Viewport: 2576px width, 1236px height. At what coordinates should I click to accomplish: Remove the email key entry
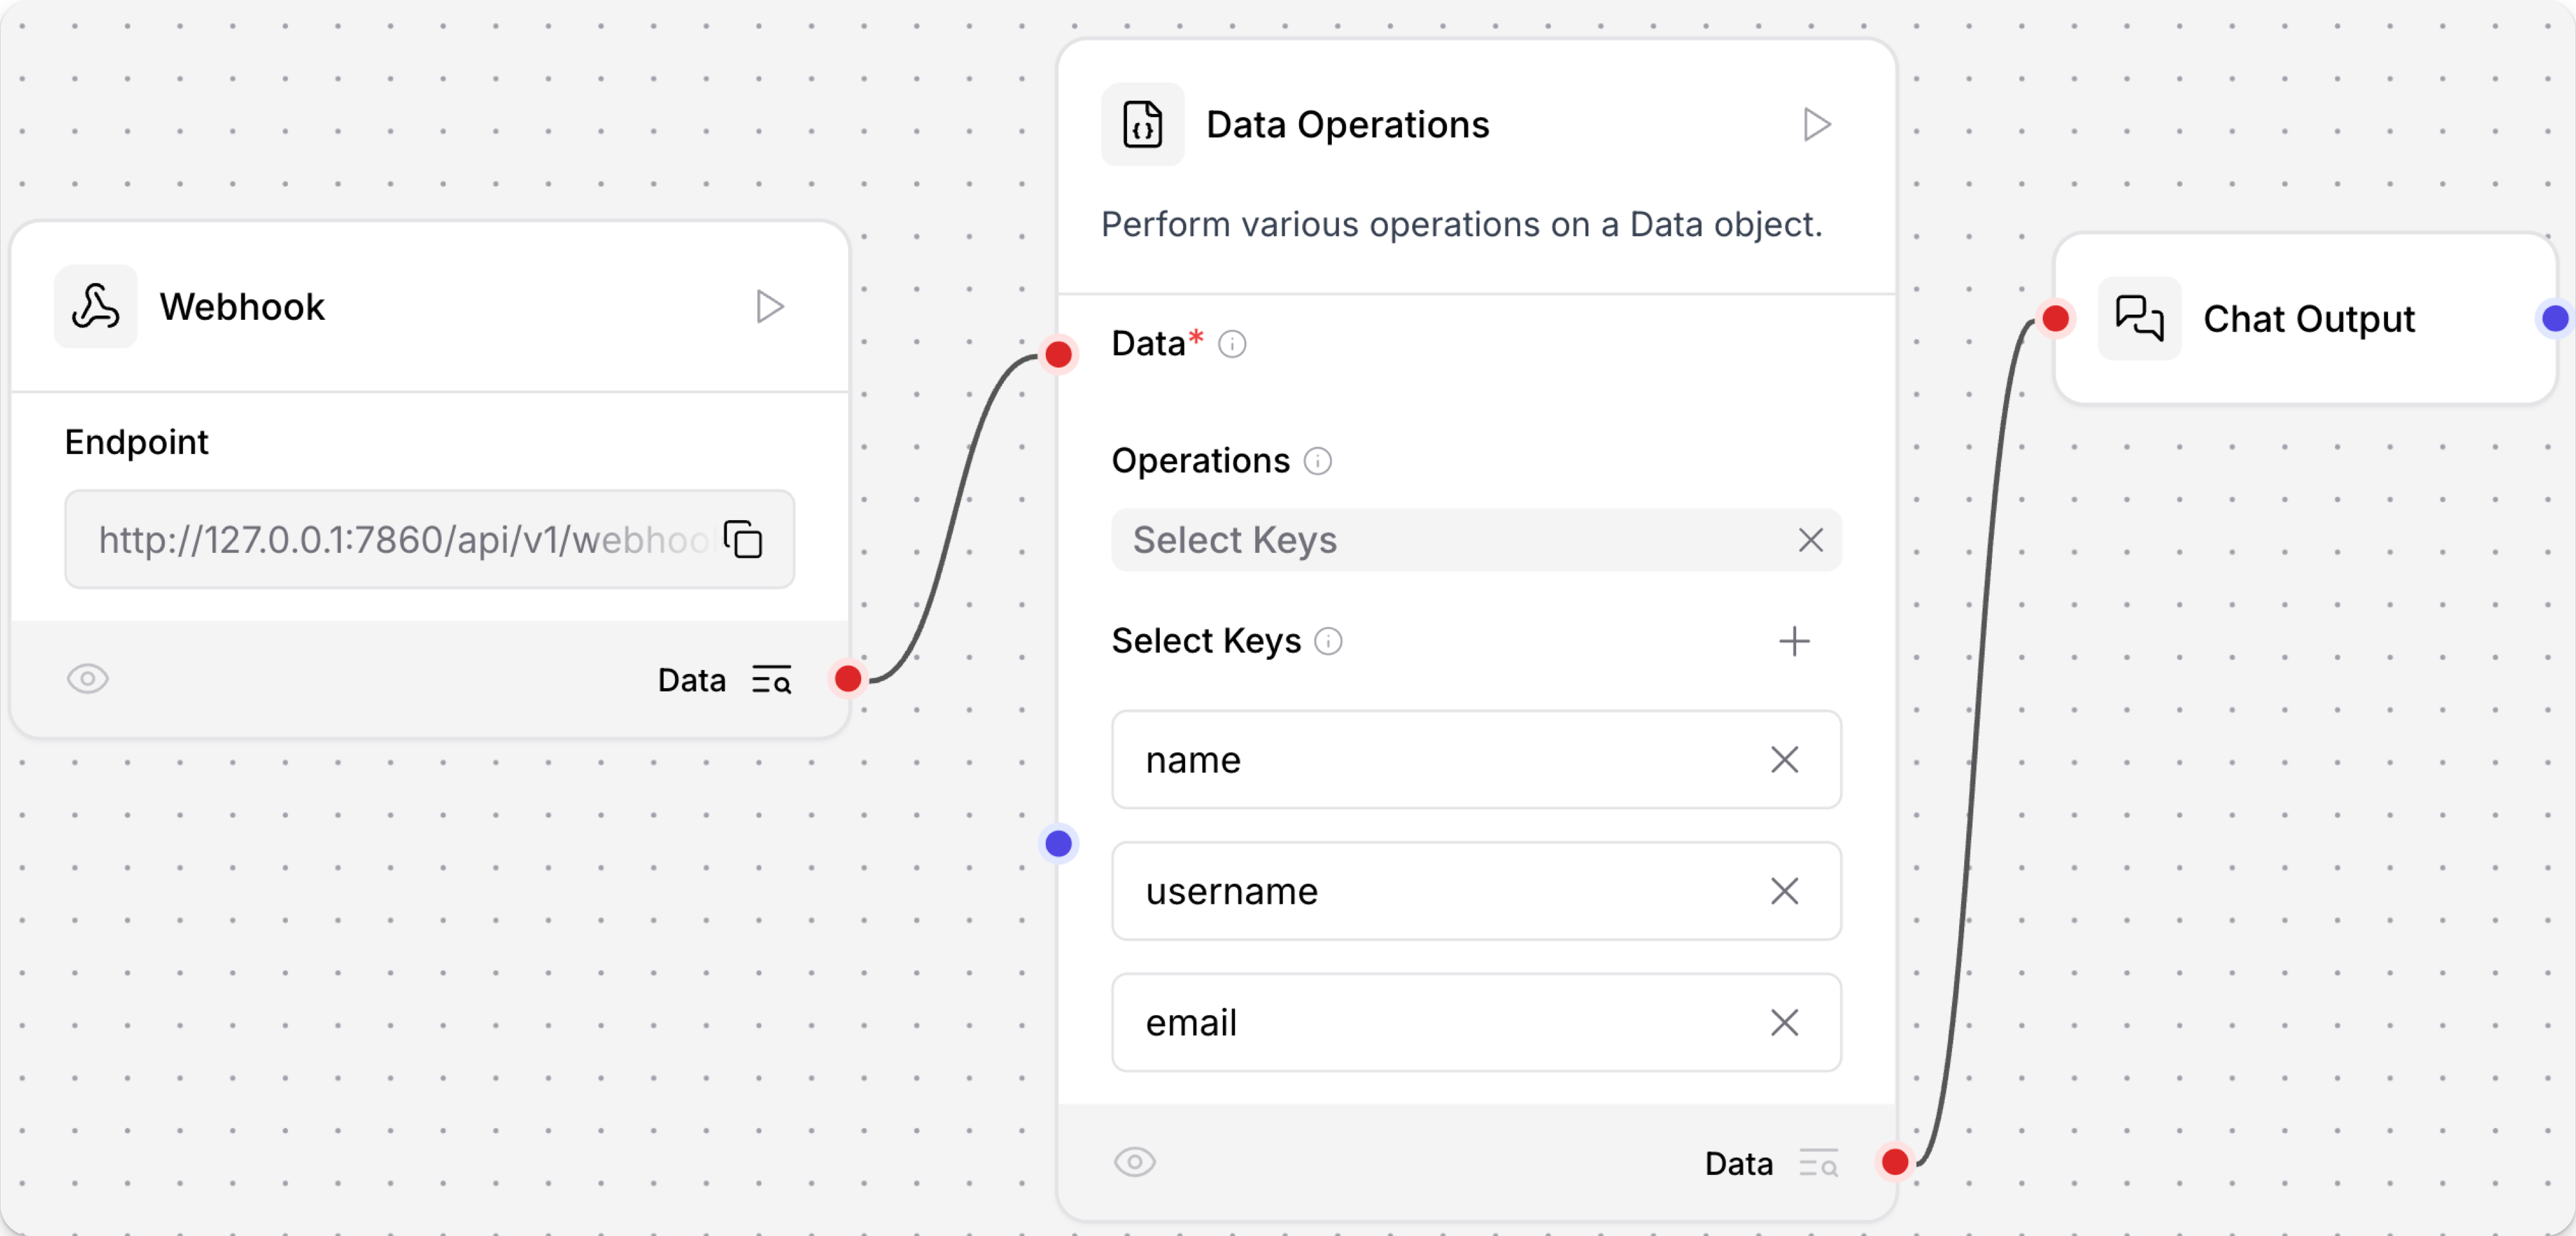1785,1022
